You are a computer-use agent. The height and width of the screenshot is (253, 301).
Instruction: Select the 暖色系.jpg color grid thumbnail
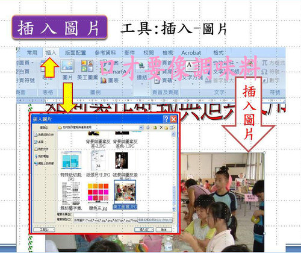pos(98,193)
